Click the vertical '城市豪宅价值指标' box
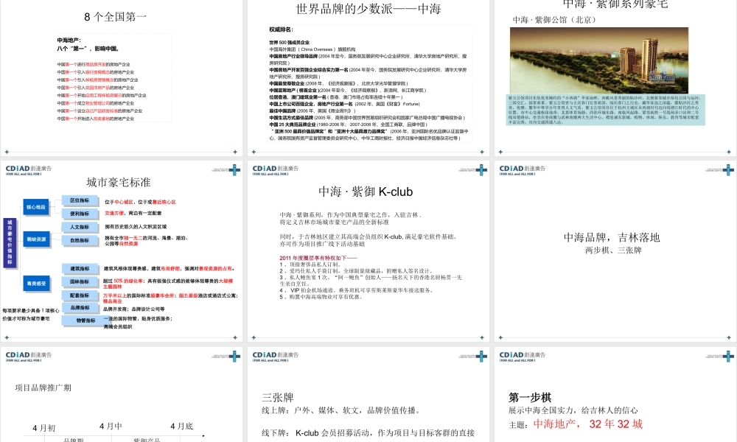The height and width of the screenshot is (442, 737). [x=10, y=243]
